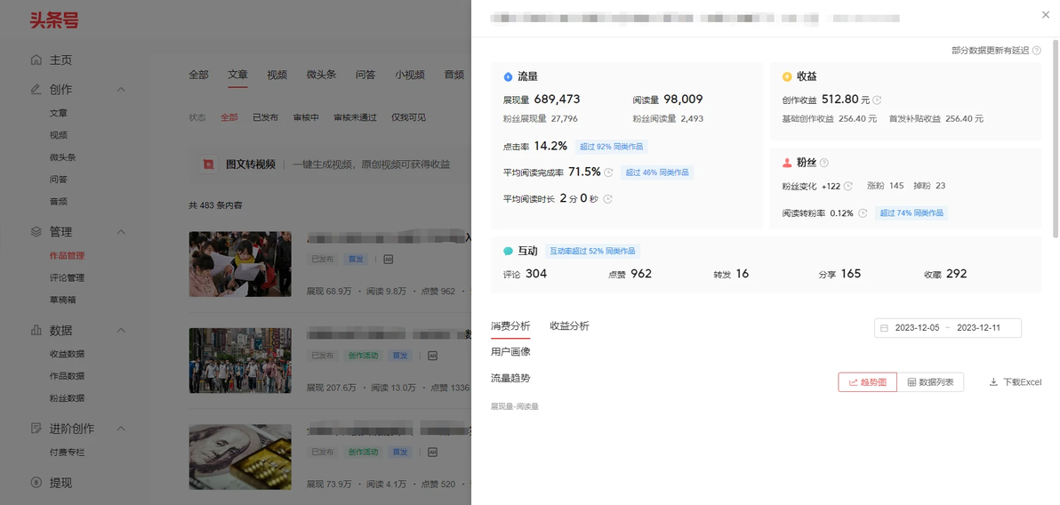Click clock icon beside 阅读转粉率 0.12%
1060x505 pixels.
tap(863, 213)
